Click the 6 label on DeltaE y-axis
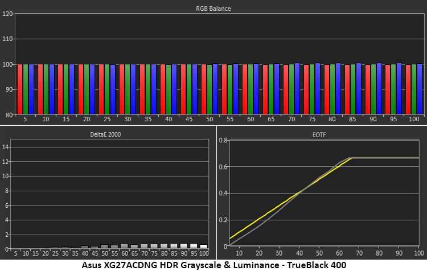The height and width of the screenshot is (271, 427). pyautogui.click(x=7, y=206)
